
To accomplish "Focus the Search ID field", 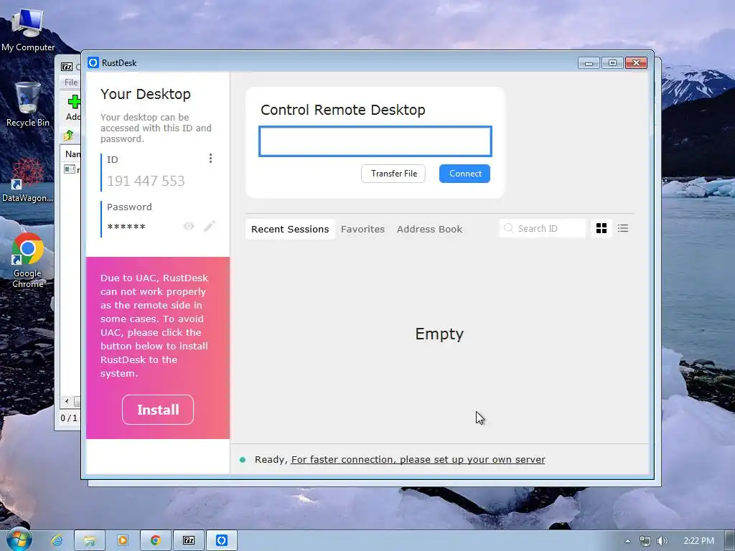I will (543, 228).
